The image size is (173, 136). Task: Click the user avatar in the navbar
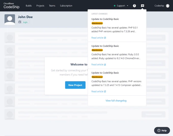(168, 6)
